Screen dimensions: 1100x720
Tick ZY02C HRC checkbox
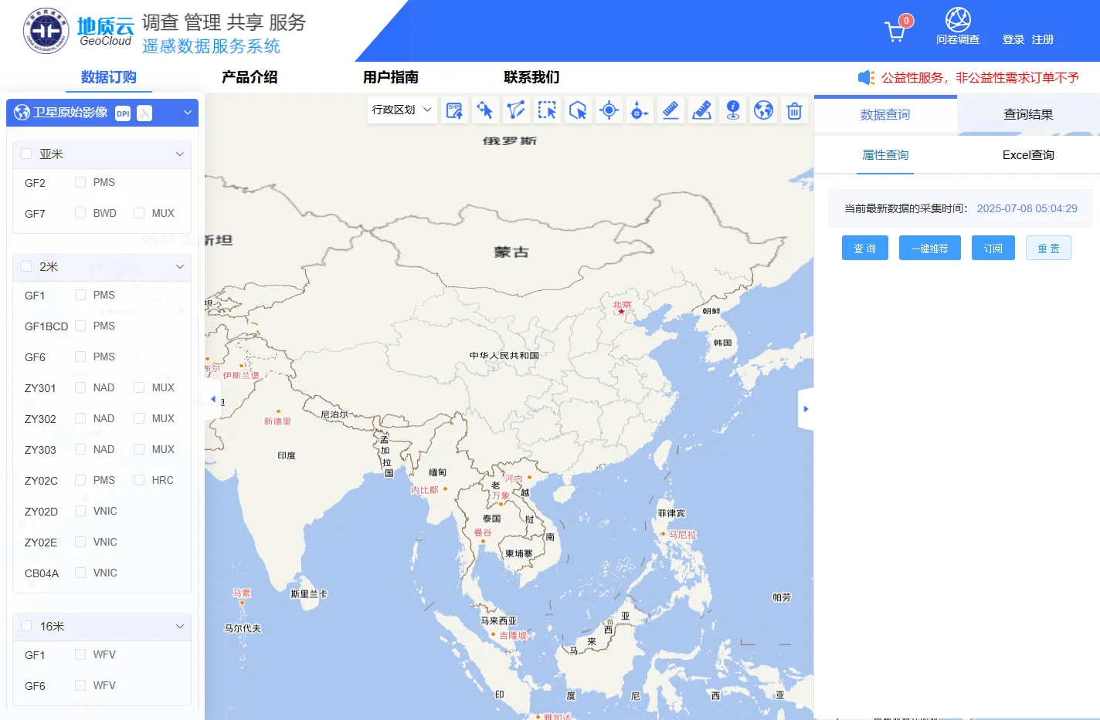pyautogui.click(x=139, y=480)
